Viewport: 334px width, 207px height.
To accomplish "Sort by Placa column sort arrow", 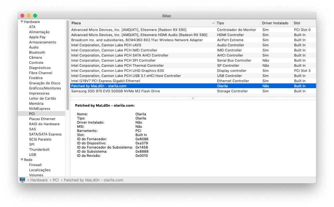I will (x=213, y=23).
